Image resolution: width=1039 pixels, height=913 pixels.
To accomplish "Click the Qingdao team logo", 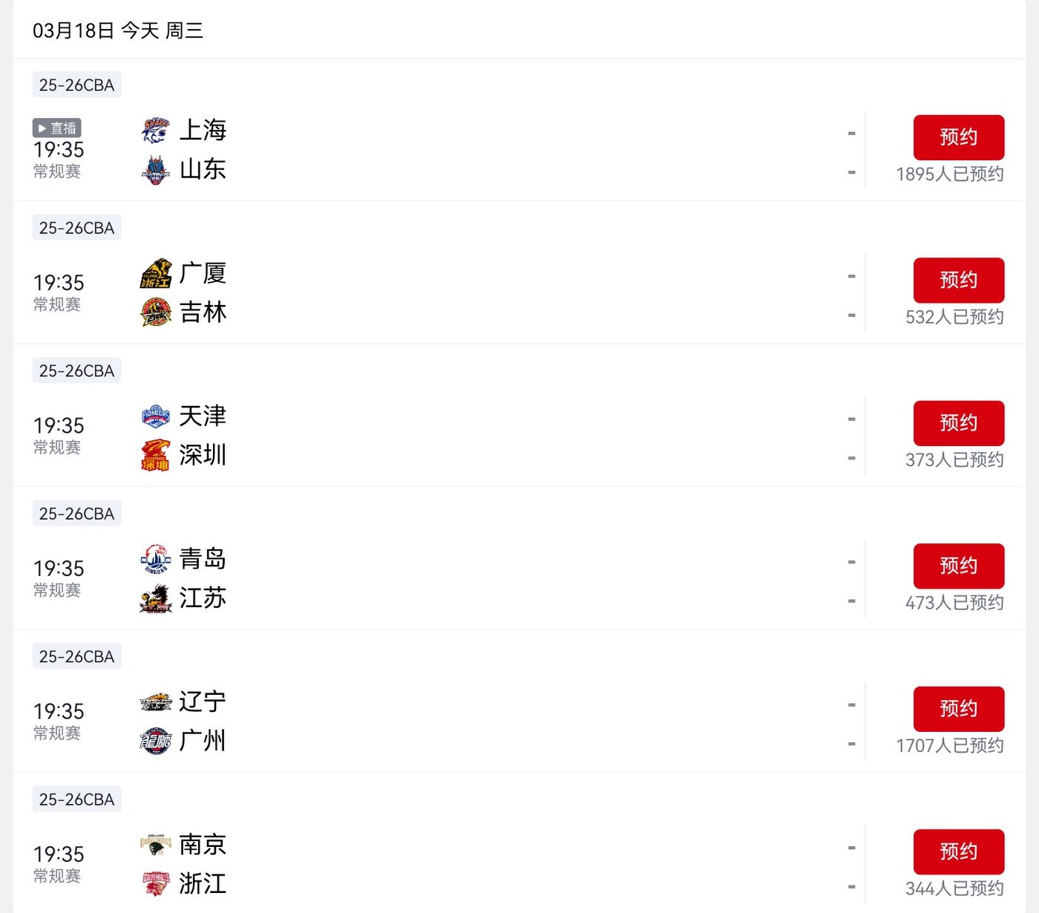I will tap(156, 560).
